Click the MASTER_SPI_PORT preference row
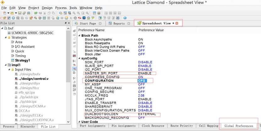 (x=120, y=73)
